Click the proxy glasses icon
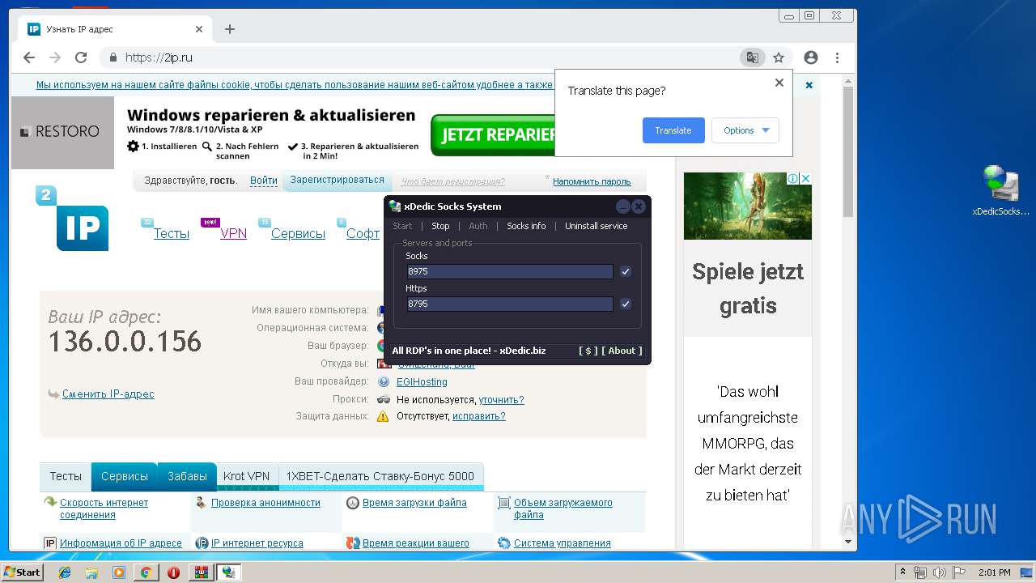 pyautogui.click(x=384, y=399)
